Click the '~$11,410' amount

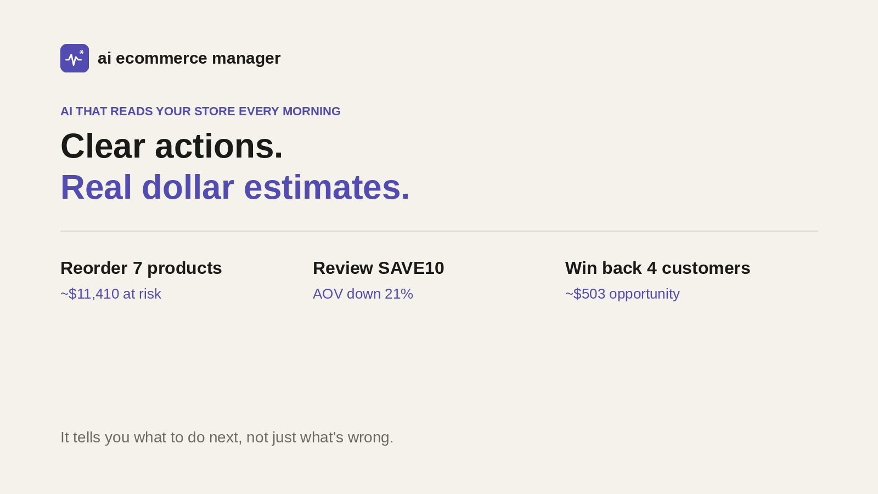coord(89,294)
